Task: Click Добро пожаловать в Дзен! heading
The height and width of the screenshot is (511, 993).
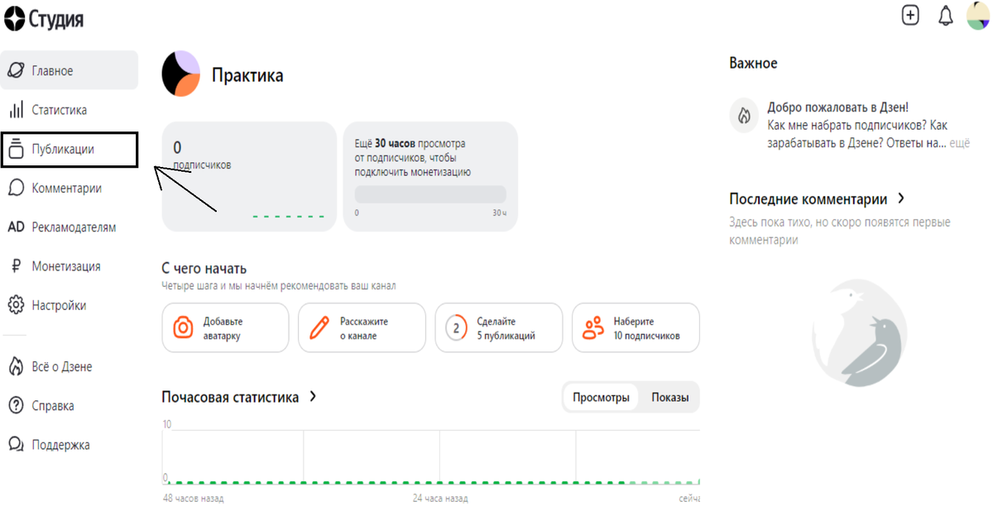Action: [x=837, y=107]
